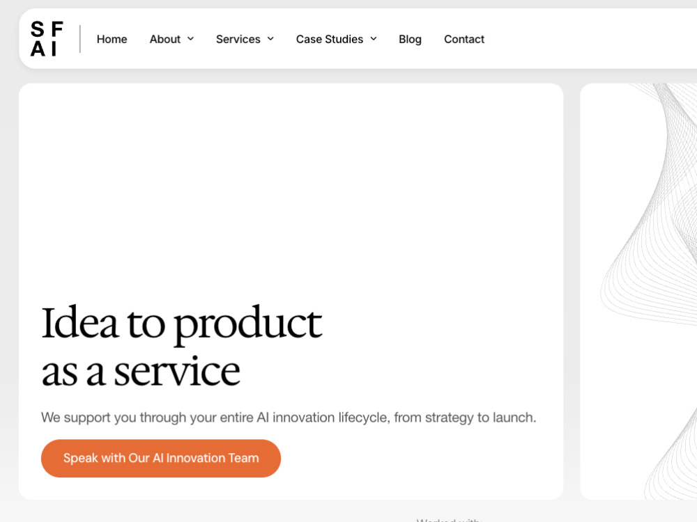Select the 'Idea to product as a service' heading
The image size is (697, 522).
(182, 346)
